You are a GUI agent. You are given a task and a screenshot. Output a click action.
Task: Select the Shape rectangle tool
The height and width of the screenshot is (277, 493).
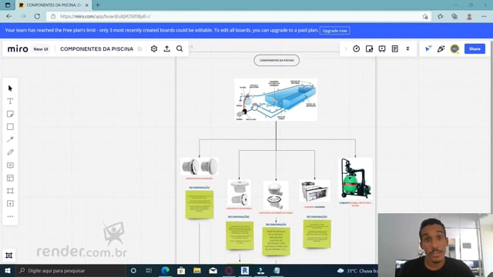10,126
